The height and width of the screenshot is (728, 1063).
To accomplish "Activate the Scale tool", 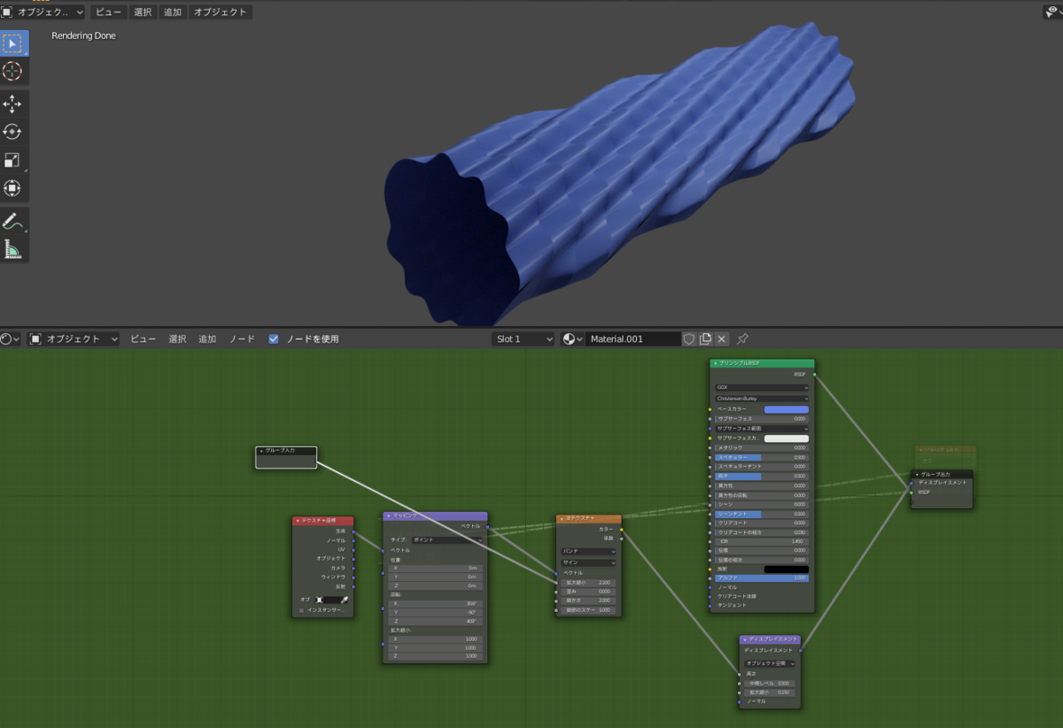I will (13, 160).
